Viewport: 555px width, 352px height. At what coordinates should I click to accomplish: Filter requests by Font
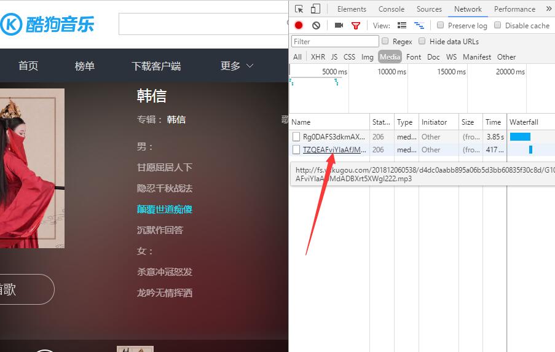tap(414, 57)
